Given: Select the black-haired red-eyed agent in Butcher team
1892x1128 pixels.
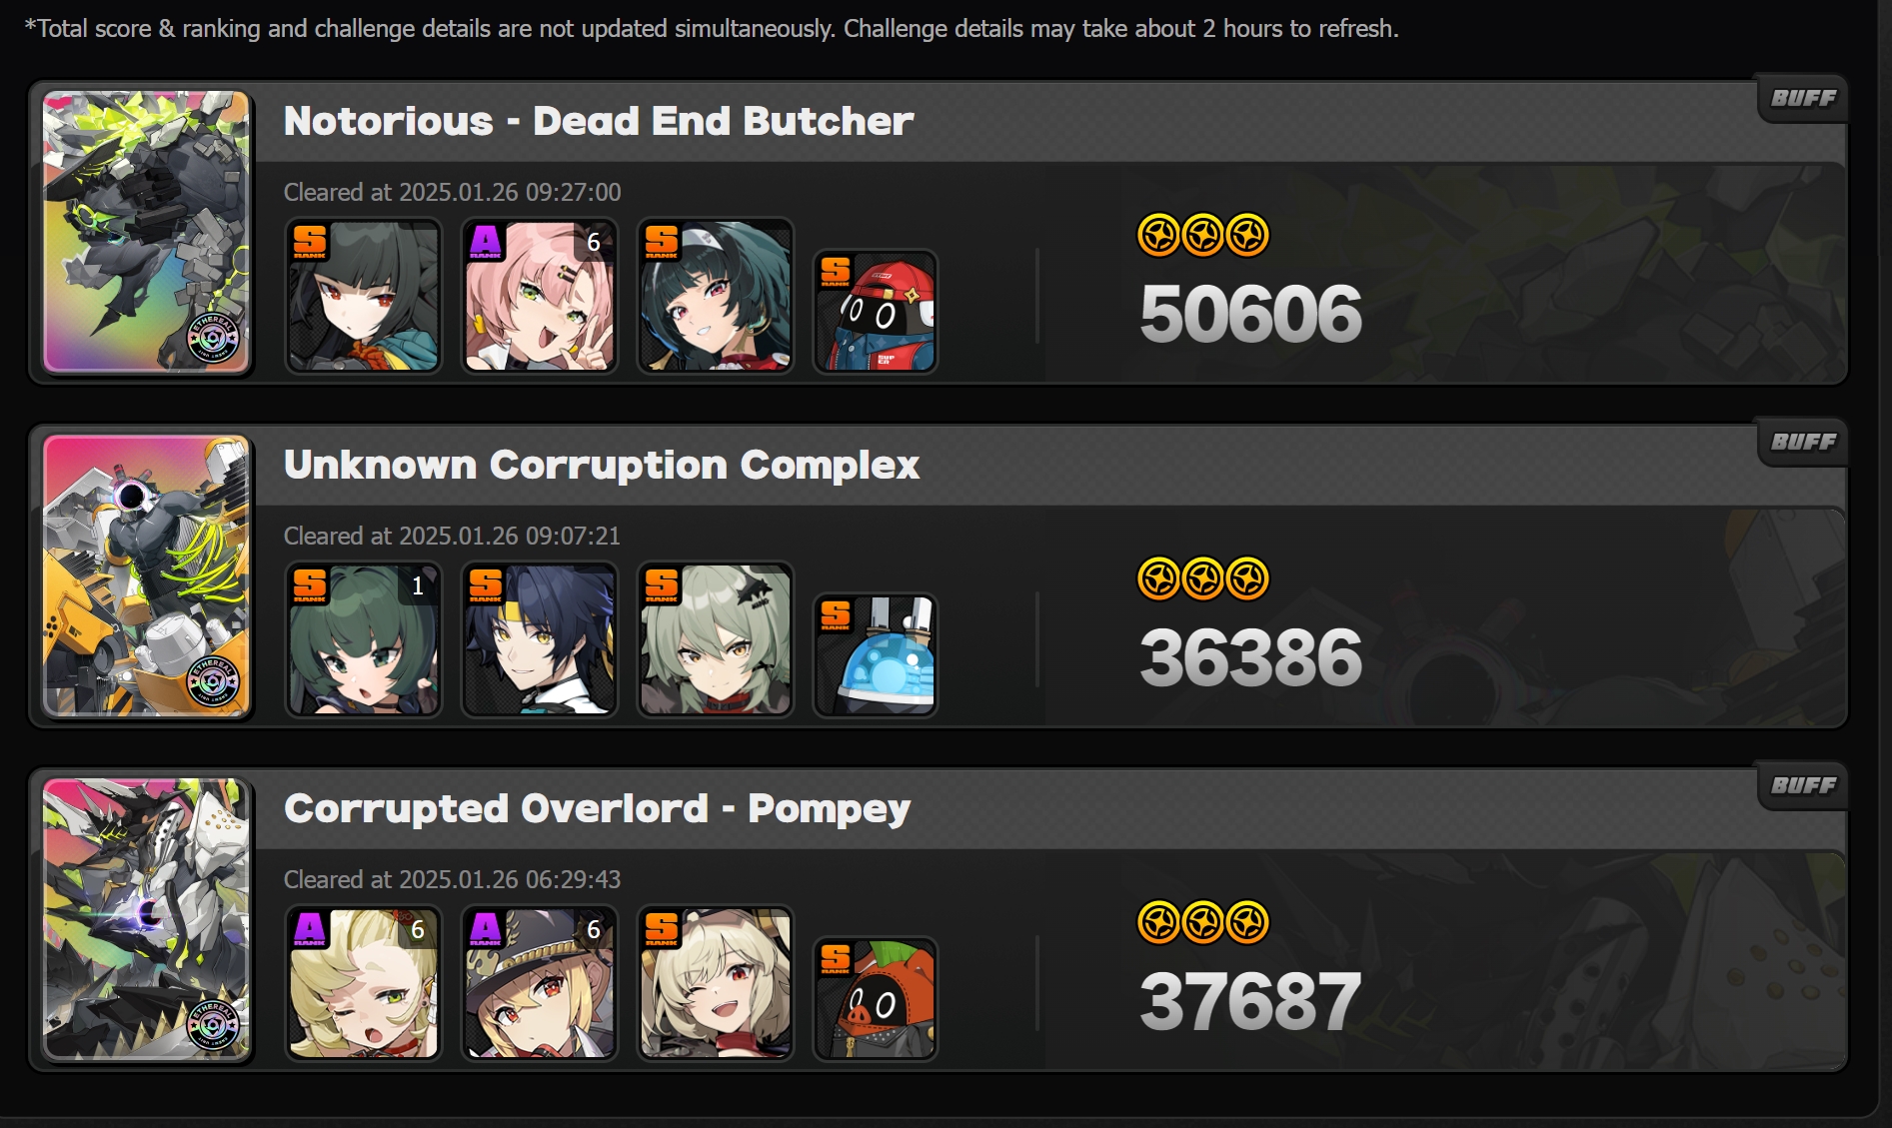Looking at the screenshot, I should click(x=364, y=296).
